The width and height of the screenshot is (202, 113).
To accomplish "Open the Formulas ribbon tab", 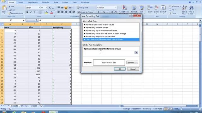I will pos(45,2).
